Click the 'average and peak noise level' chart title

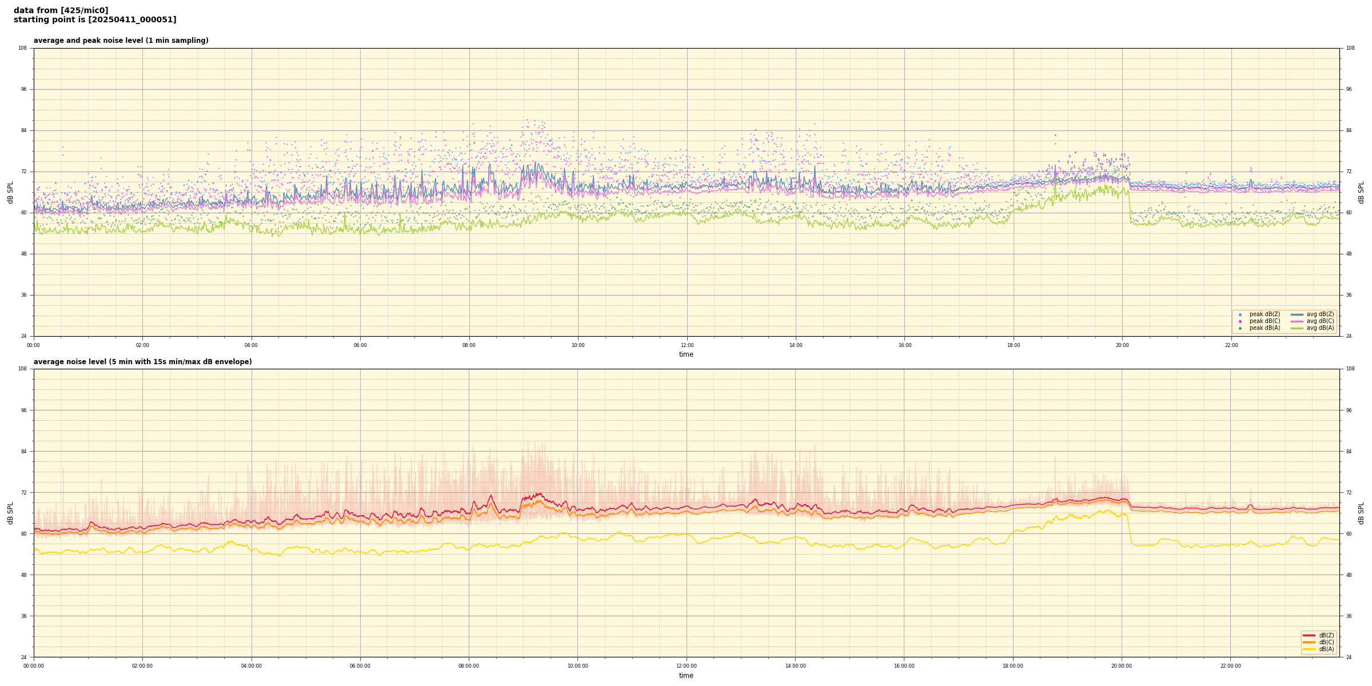pos(121,41)
